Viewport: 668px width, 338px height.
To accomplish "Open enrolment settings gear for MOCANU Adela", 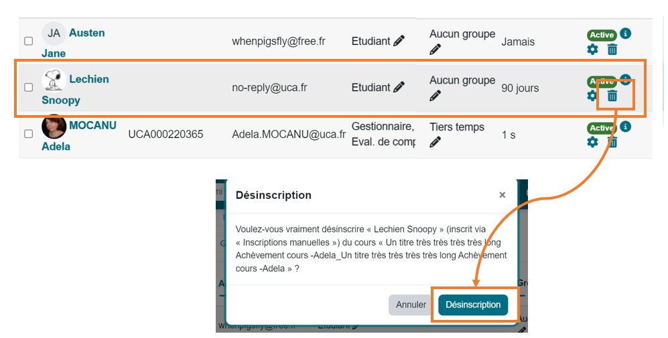I will pos(592,142).
